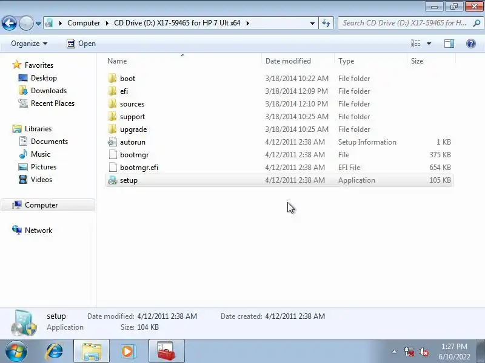This screenshot has height=363, width=485.
Task: Open the recent pages dropdown arrow
Action: click(x=38, y=23)
